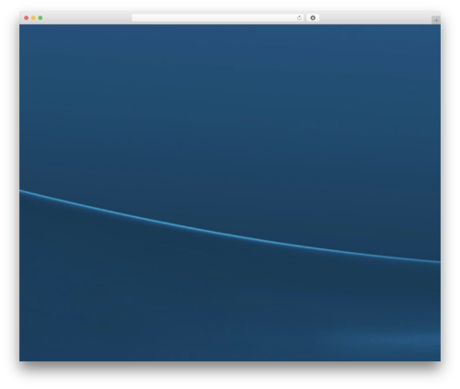Minimize the window using the yellow button
The image size is (460, 389).
click(33, 18)
